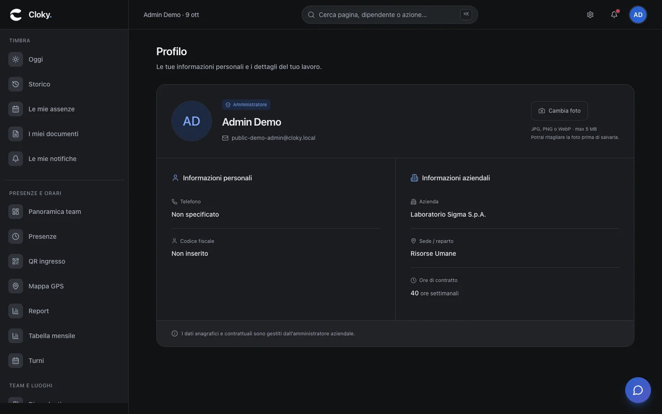Click the Le mie assenze calendar icon
The image size is (662, 414).
[16, 109]
